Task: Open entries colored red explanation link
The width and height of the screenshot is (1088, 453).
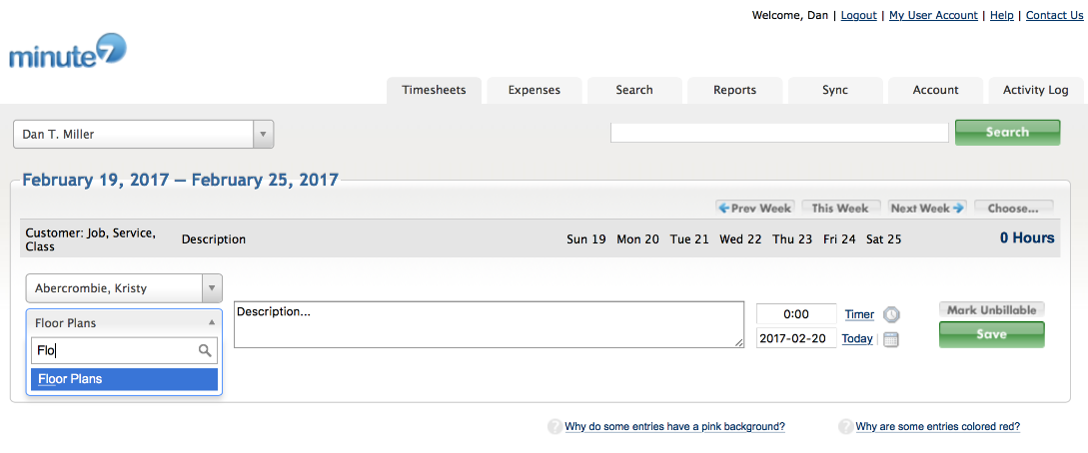Action: pos(938,427)
